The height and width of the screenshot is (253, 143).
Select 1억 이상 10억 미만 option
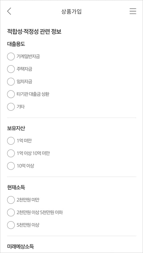pyautogui.click(x=11, y=153)
